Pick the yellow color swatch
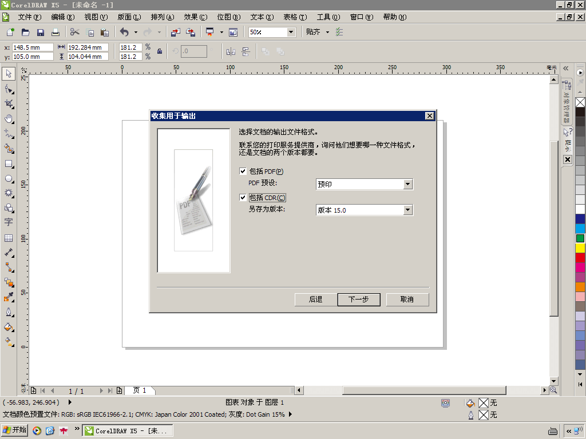 tap(580, 248)
